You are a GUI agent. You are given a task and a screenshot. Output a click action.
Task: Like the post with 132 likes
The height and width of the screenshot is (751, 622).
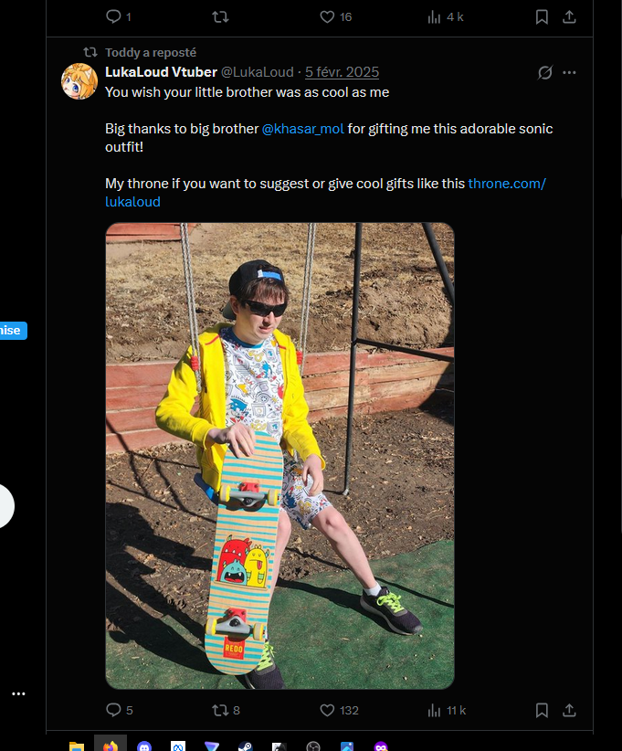(328, 710)
